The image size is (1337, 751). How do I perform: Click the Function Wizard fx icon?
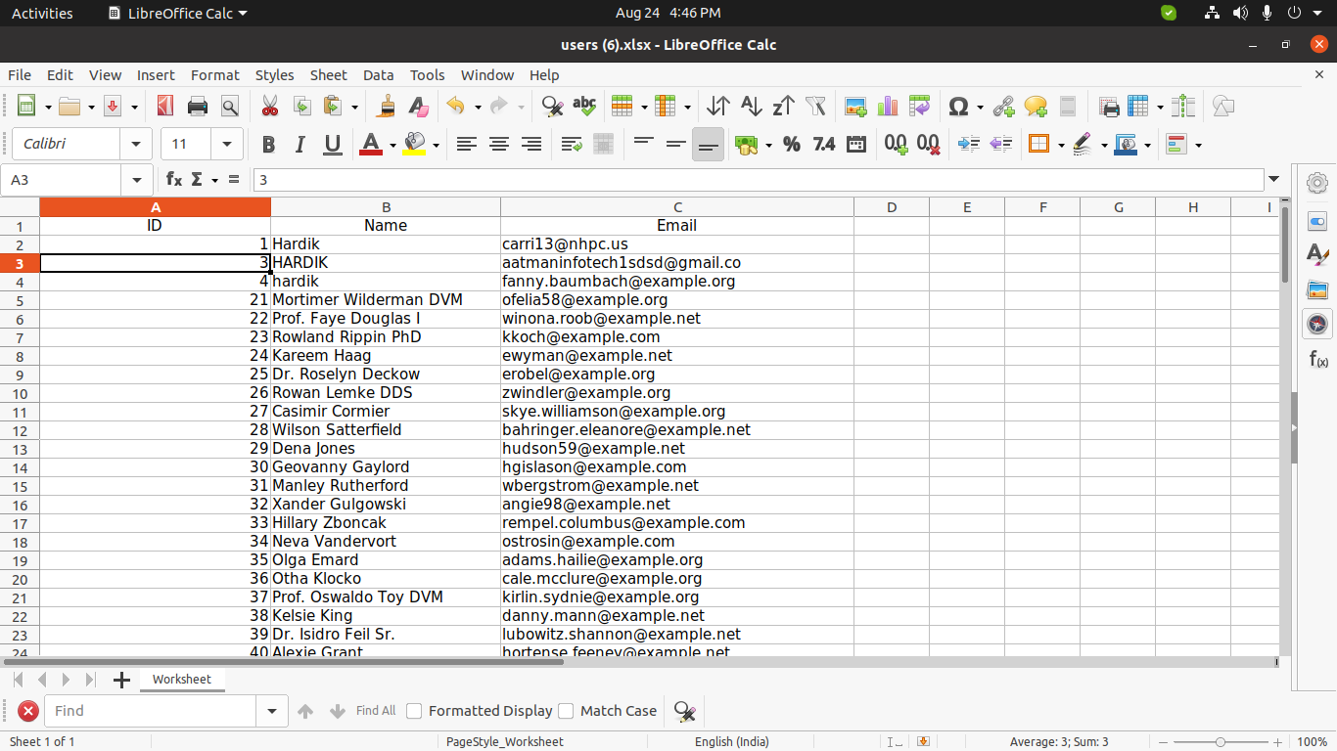click(x=174, y=179)
